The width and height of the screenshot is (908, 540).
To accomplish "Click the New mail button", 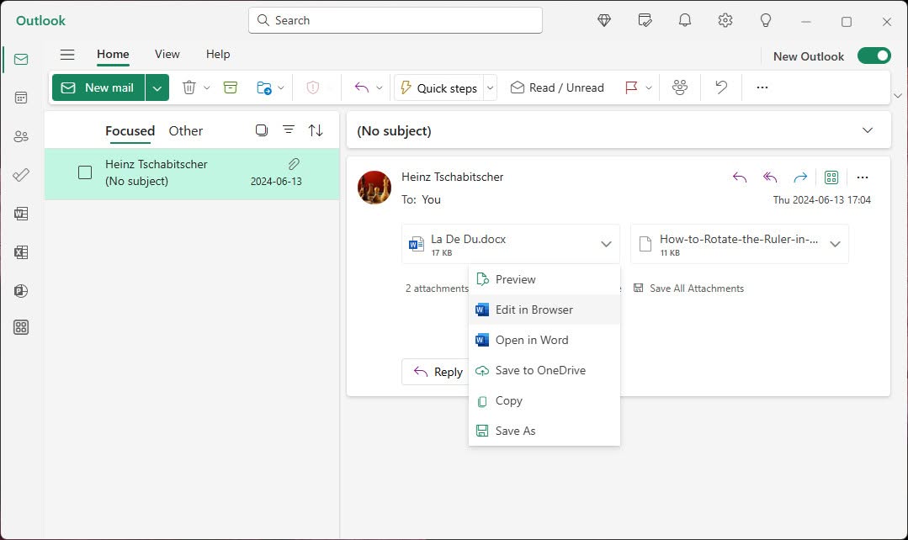I will [x=98, y=88].
